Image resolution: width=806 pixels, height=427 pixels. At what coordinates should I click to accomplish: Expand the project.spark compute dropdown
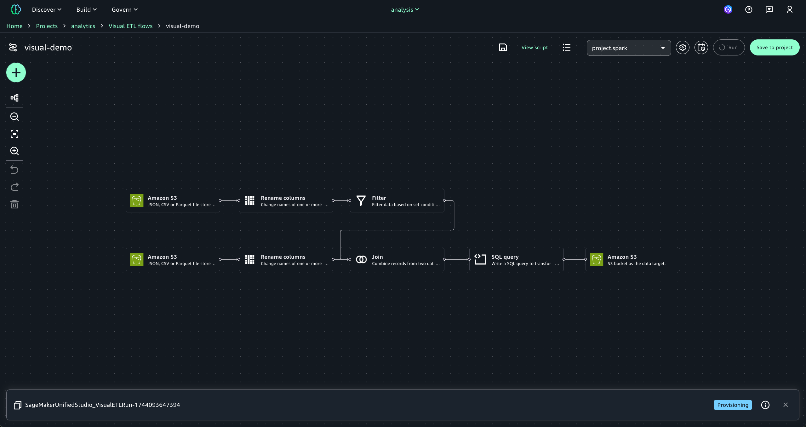[x=629, y=48]
